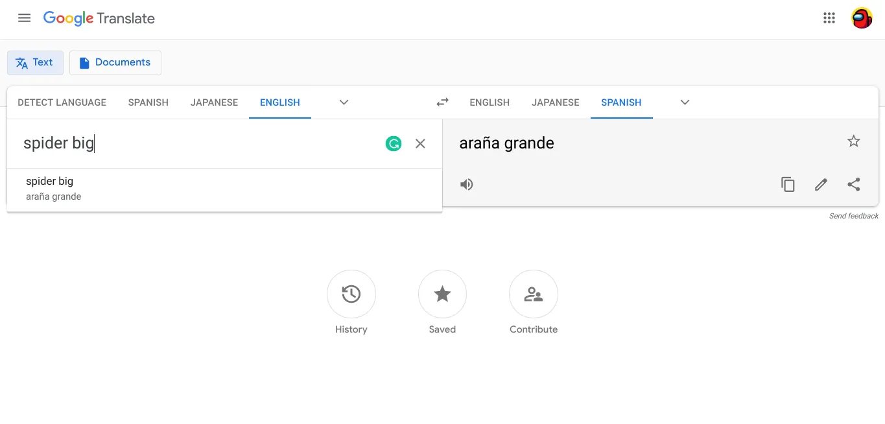Open Saved translations
Screen dimensions: 885x424
(442, 294)
